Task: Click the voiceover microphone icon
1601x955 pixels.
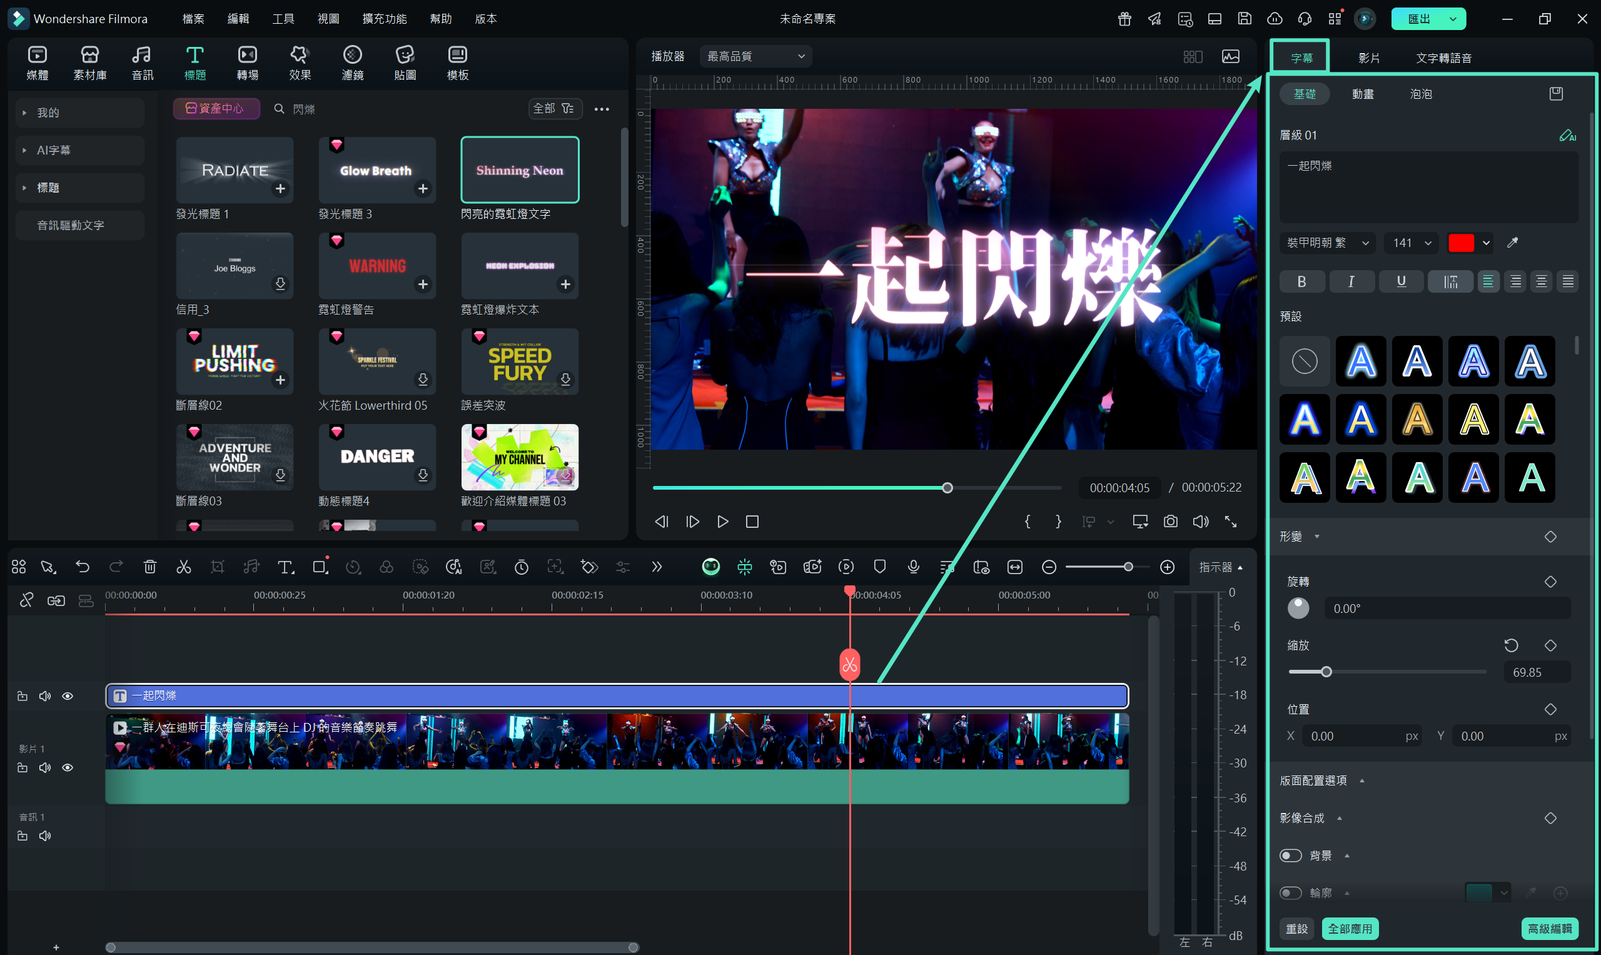Action: pos(913,567)
